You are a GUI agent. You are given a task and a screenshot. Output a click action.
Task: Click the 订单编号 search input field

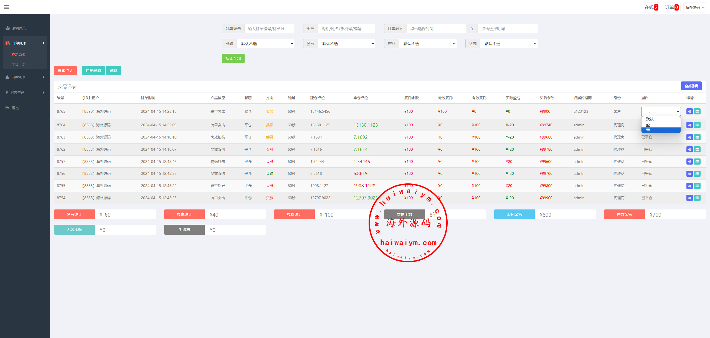point(269,29)
